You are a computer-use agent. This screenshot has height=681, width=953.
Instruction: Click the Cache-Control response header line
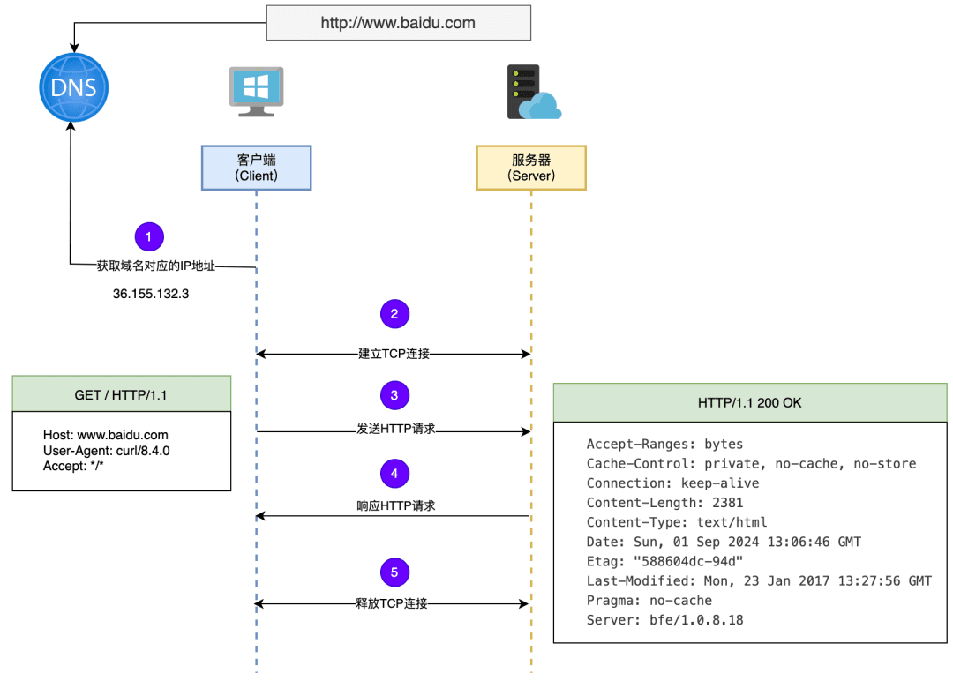point(751,463)
